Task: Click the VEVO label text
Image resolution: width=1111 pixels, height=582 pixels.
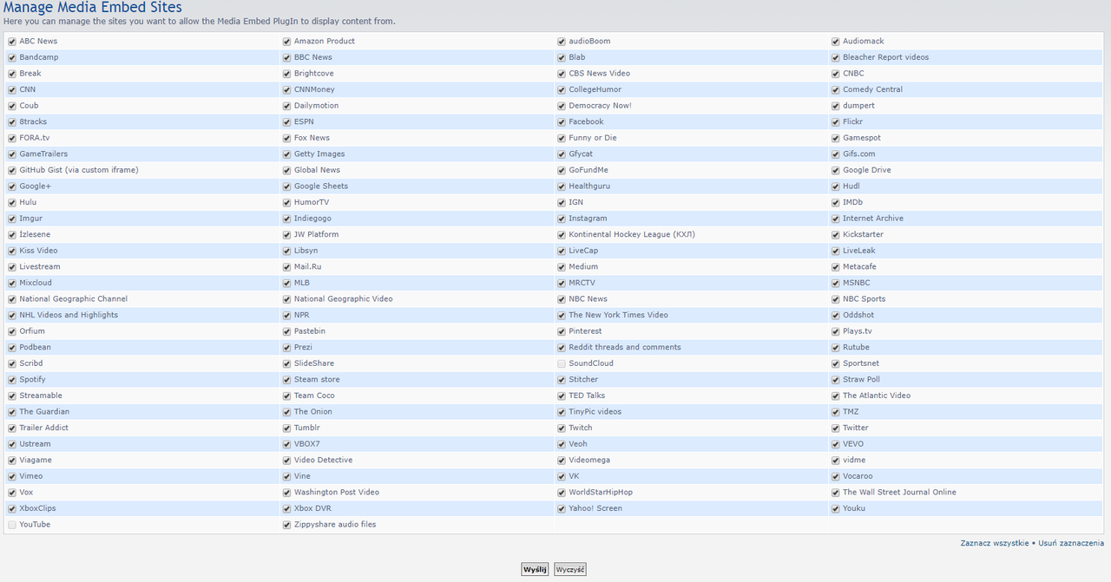Action: coord(853,443)
